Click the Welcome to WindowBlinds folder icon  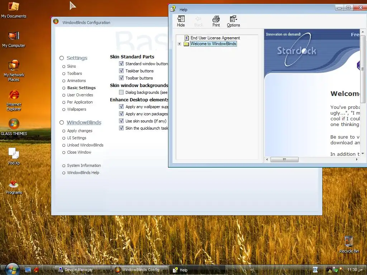click(186, 44)
